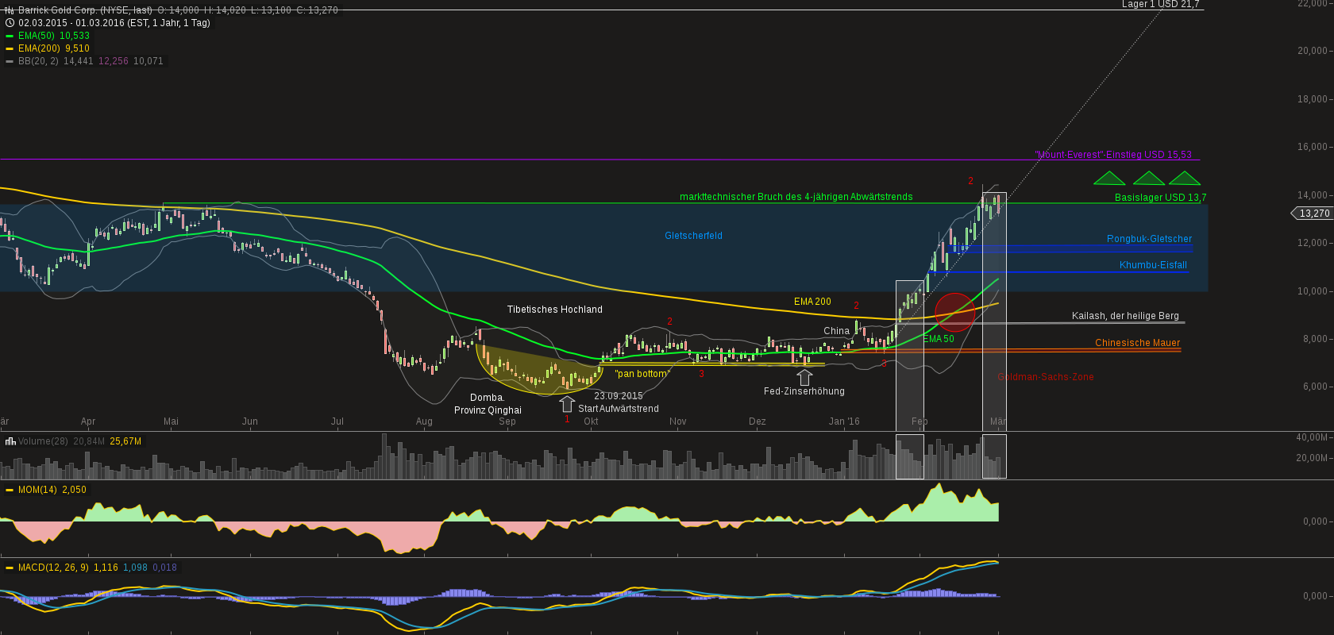The image size is (1334, 635).
Task: Click the 10,000 price axis label
Action: tap(1312, 291)
